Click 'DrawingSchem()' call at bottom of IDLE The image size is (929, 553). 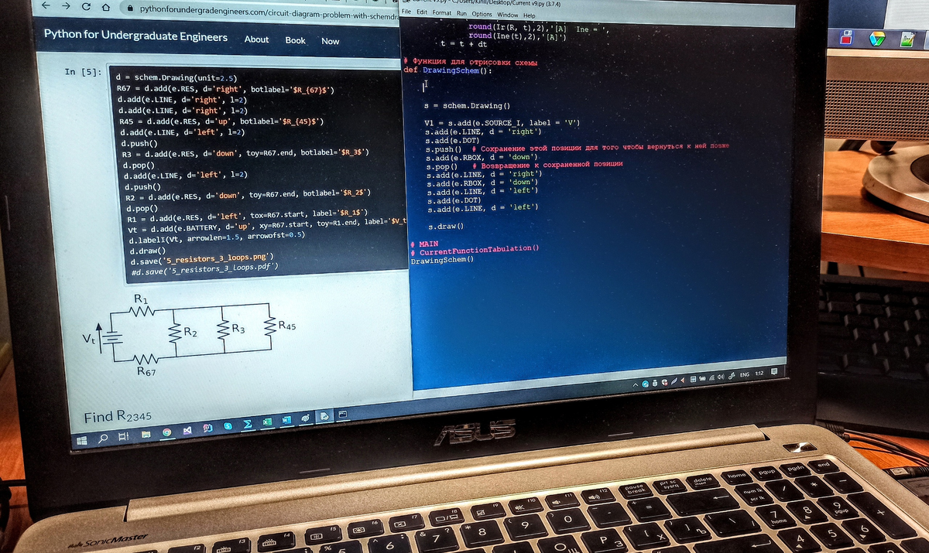click(441, 260)
